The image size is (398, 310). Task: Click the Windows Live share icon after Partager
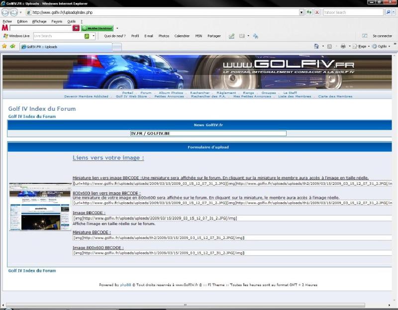(231, 36)
